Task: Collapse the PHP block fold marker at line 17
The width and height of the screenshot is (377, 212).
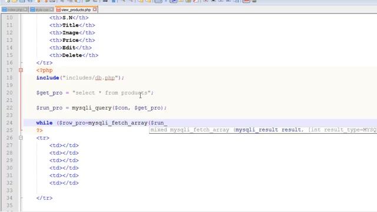Action: pos(21,70)
